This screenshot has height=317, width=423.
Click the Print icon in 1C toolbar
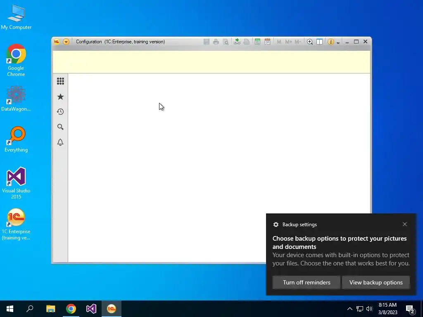click(216, 42)
